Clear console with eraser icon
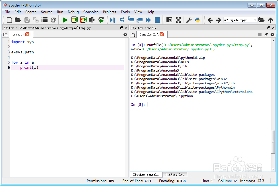This screenshot has width=278, height=186. point(266,35)
